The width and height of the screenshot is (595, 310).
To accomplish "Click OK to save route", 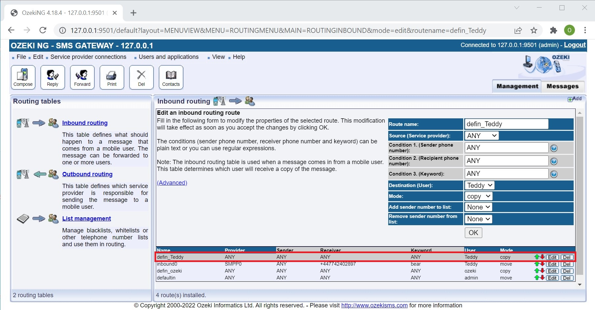I will [x=473, y=233].
